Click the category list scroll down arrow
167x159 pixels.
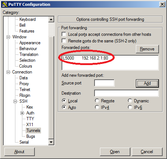click(51, 142)
